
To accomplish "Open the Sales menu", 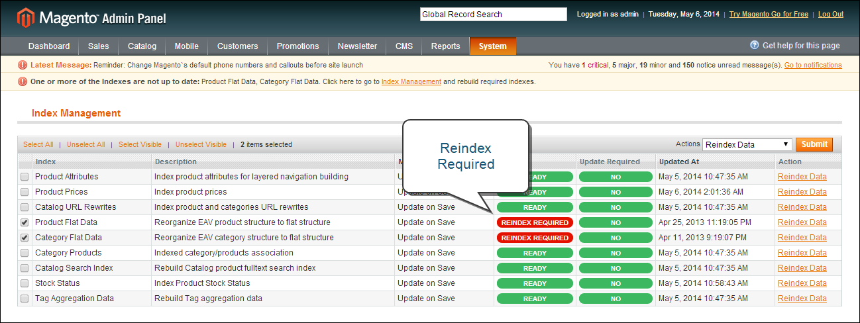I will pos(99,46).
